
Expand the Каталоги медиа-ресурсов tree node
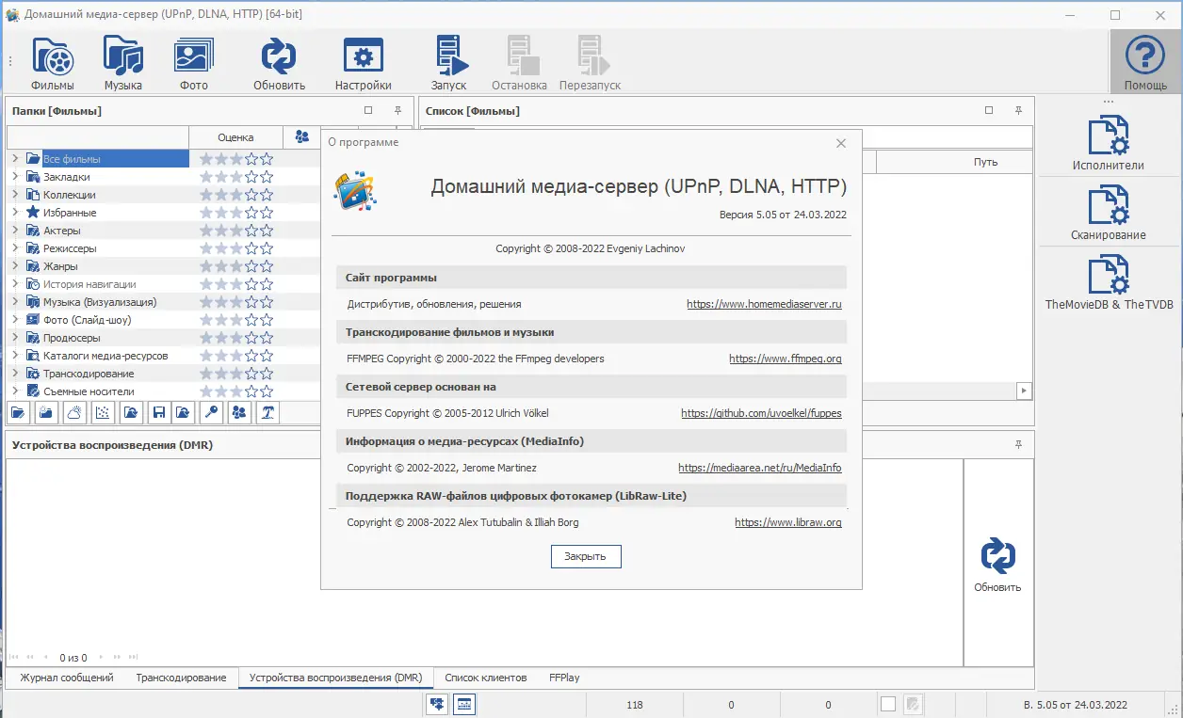15,356
